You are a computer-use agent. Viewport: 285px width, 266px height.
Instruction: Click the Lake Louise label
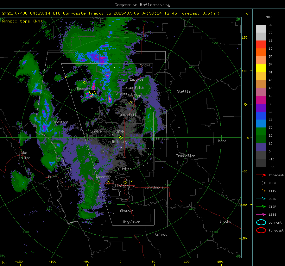click(24, 155)
